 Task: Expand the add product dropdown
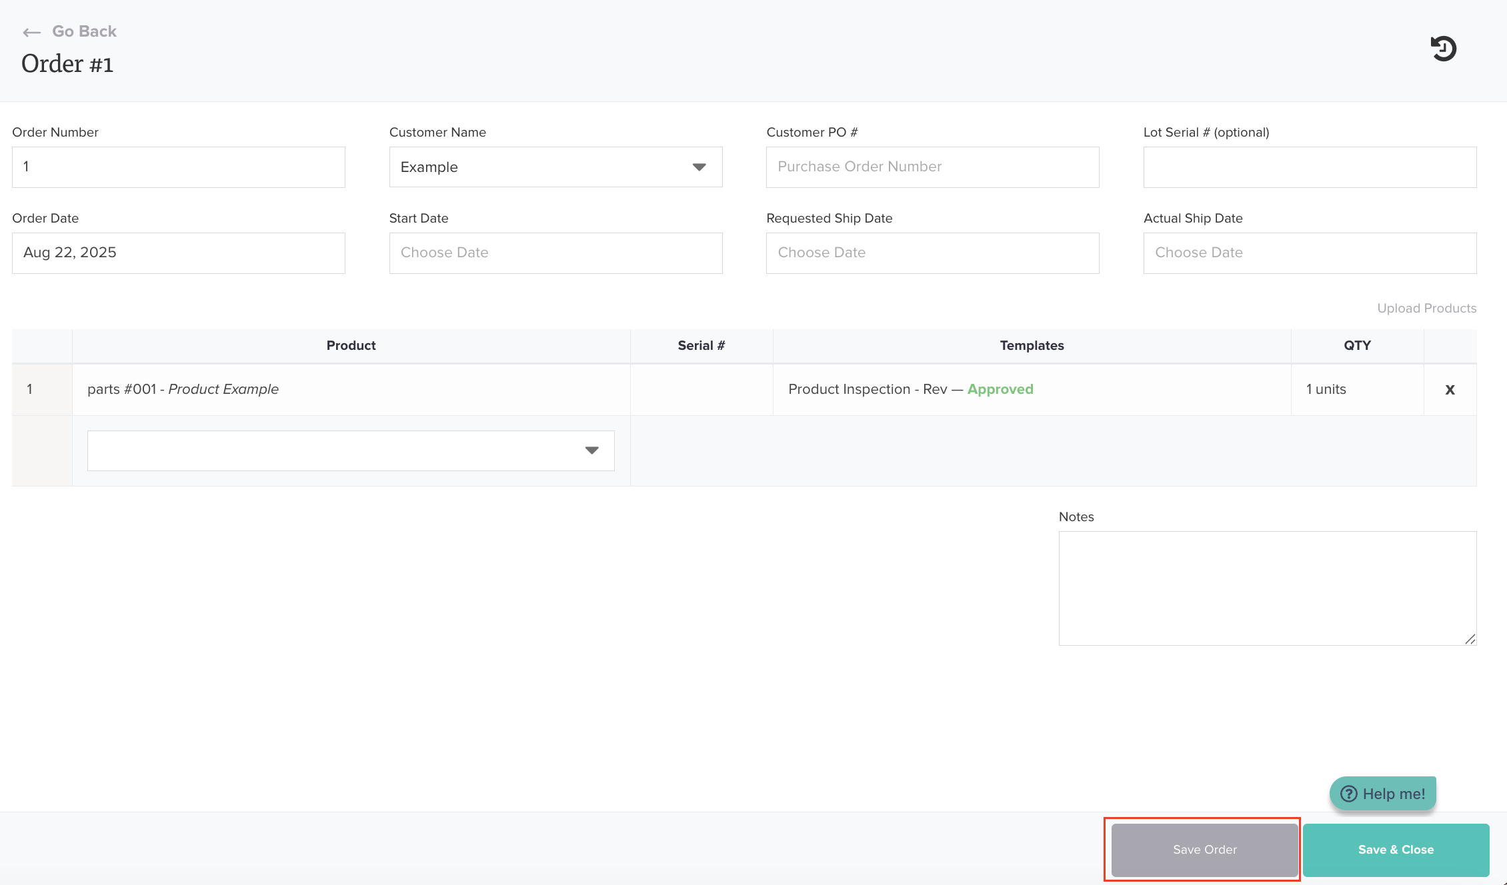(591, 450)
